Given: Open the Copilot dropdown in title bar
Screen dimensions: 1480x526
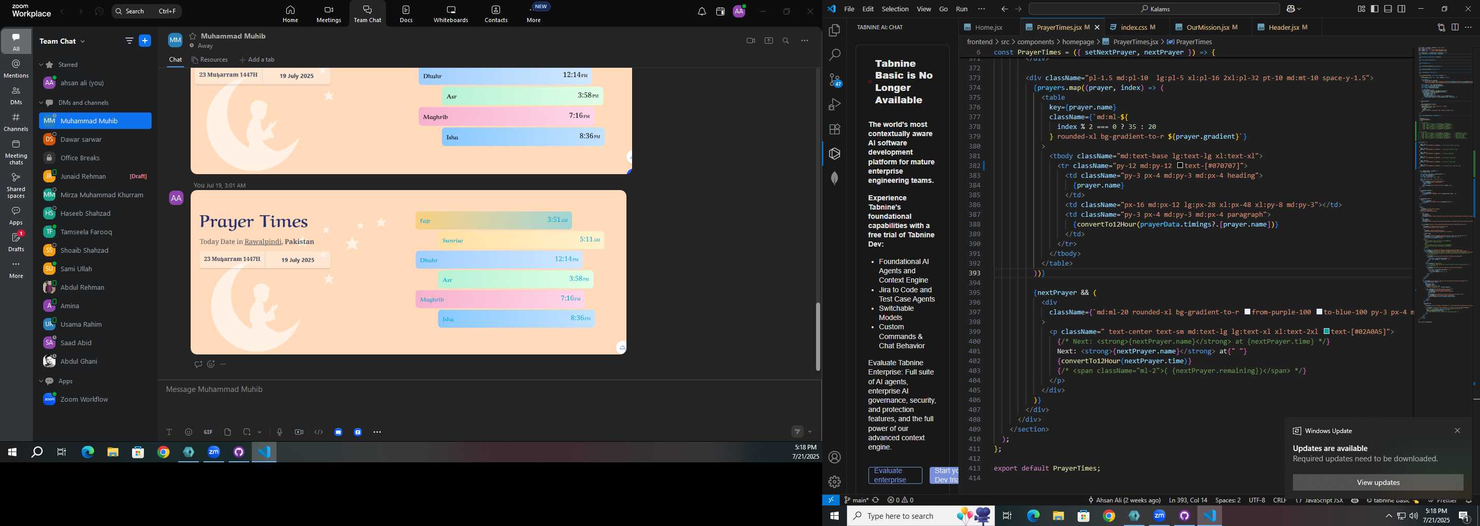Looking at the screenshot, I should 1300,9.
